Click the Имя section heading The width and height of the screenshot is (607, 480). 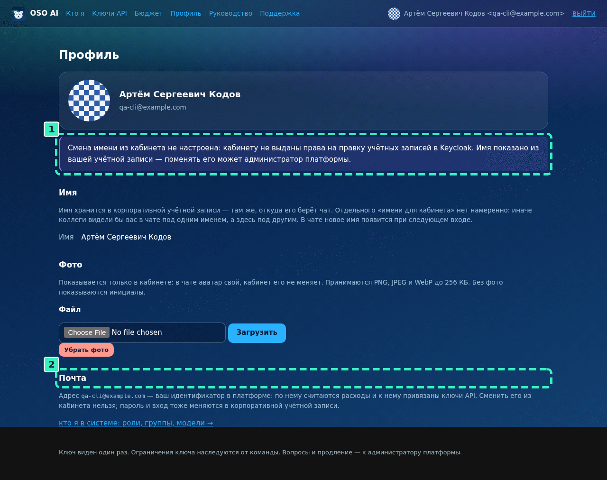(x=68, y=193)
